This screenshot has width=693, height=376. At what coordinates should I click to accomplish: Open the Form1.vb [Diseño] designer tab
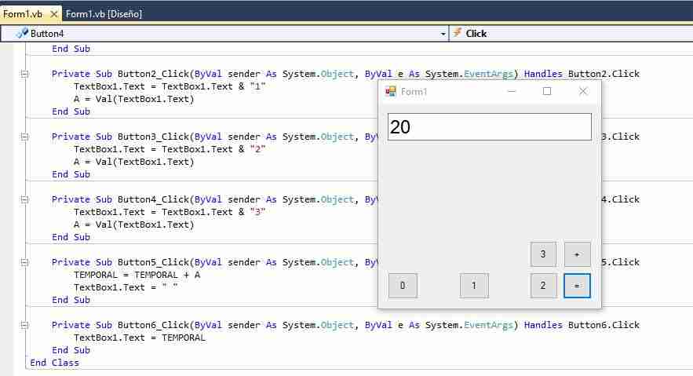[104, 14]
